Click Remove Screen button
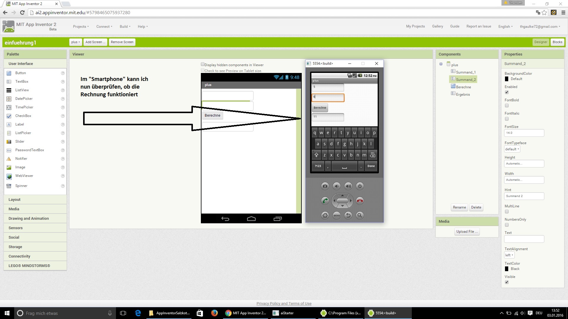This screenshot has width=568, height=319. coord(122,42)
